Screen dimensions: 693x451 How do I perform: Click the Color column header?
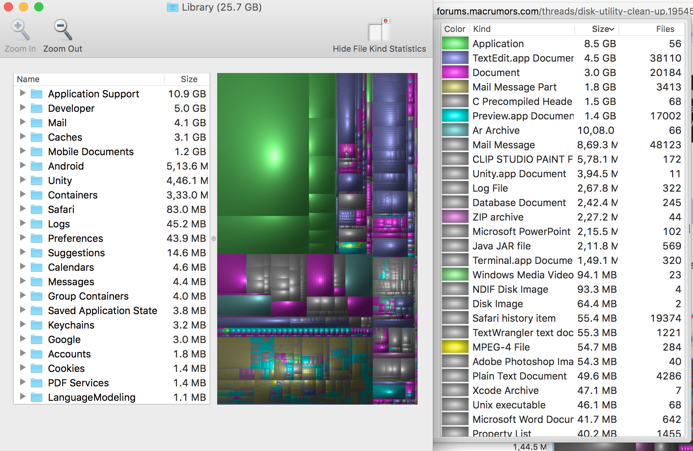pos(455,29)
